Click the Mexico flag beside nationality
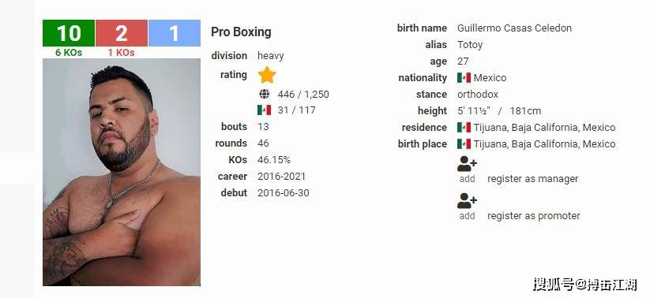Image resolution: width=650 pixels, height=298 pixels. tap(464, 78)
